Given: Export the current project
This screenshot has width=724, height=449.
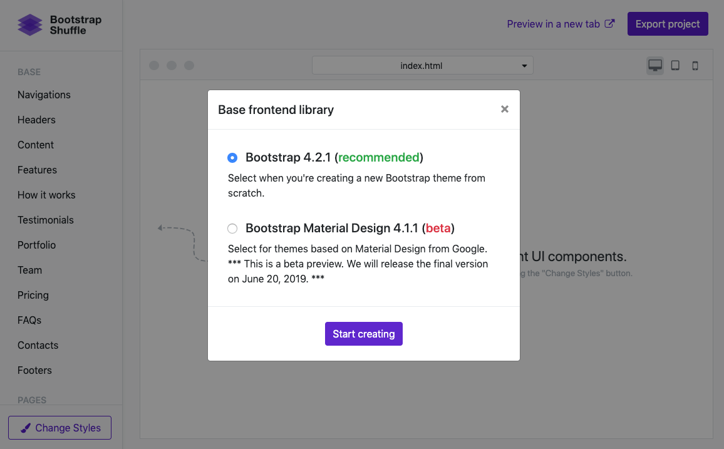Looking at the screenshot, I should (668, 23).
